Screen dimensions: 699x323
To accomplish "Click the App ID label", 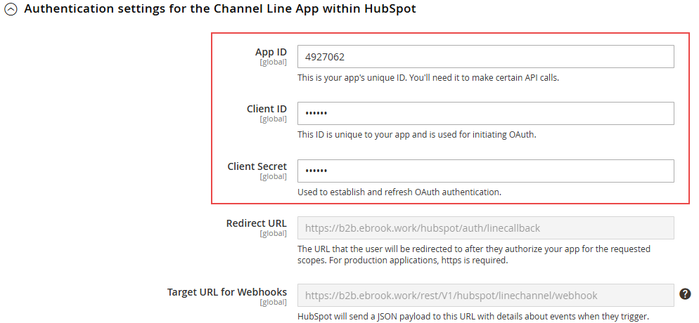I will point(271,52).
